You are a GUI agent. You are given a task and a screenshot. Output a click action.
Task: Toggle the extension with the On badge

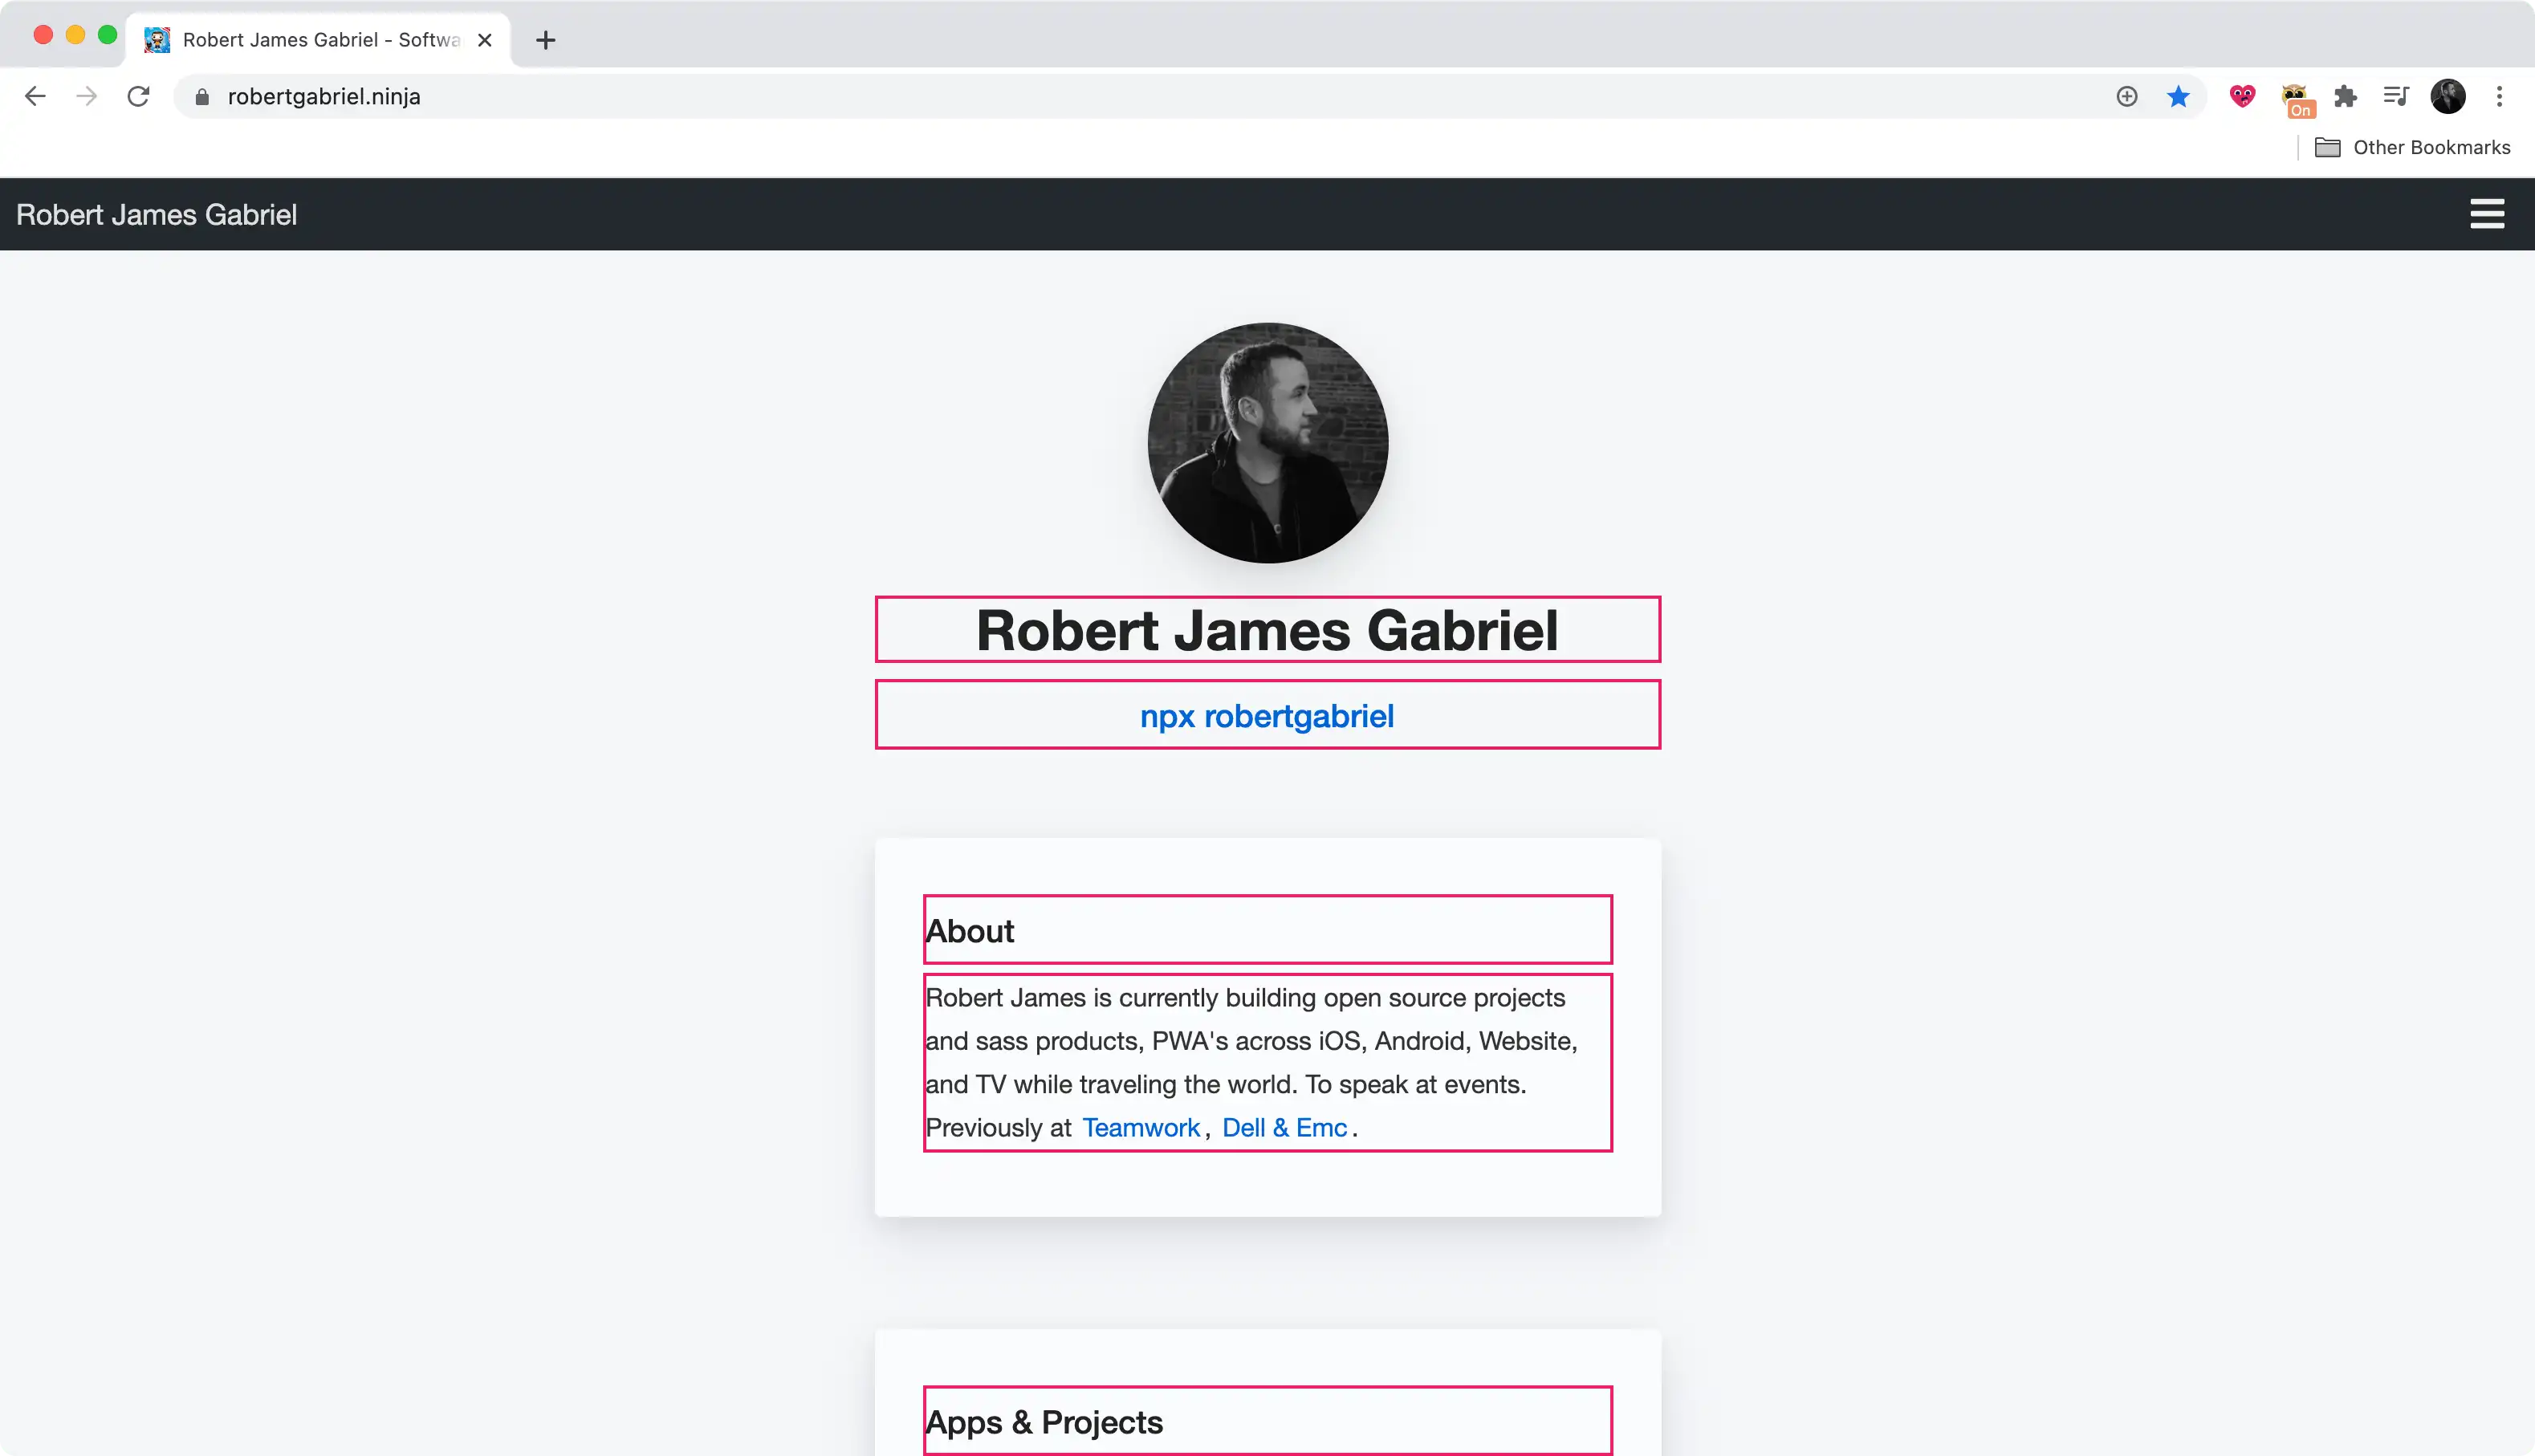pos(2296,100)
